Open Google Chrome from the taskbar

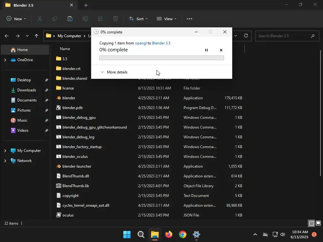tap(183, 234)
